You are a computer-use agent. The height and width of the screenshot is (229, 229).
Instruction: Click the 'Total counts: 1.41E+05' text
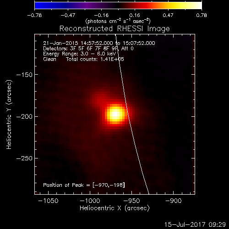[x=95, y=59]
